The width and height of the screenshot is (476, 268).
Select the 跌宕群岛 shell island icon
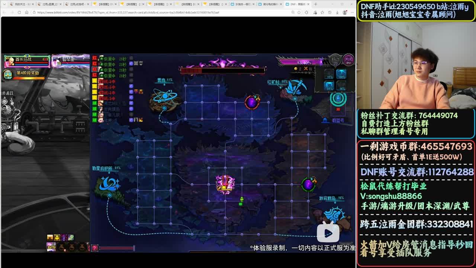pyautogui.click(x=334, y=215)
